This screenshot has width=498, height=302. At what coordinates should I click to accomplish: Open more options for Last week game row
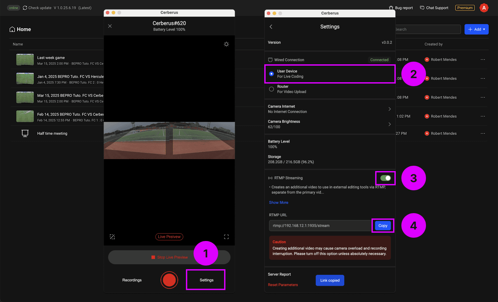coord(483,60)
